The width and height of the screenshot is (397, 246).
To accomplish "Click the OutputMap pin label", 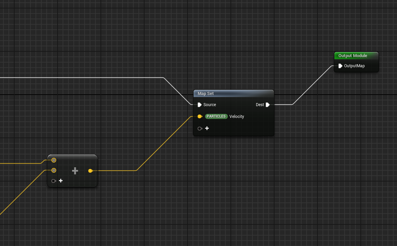I will pyautogui.click(x=354, y=66).
